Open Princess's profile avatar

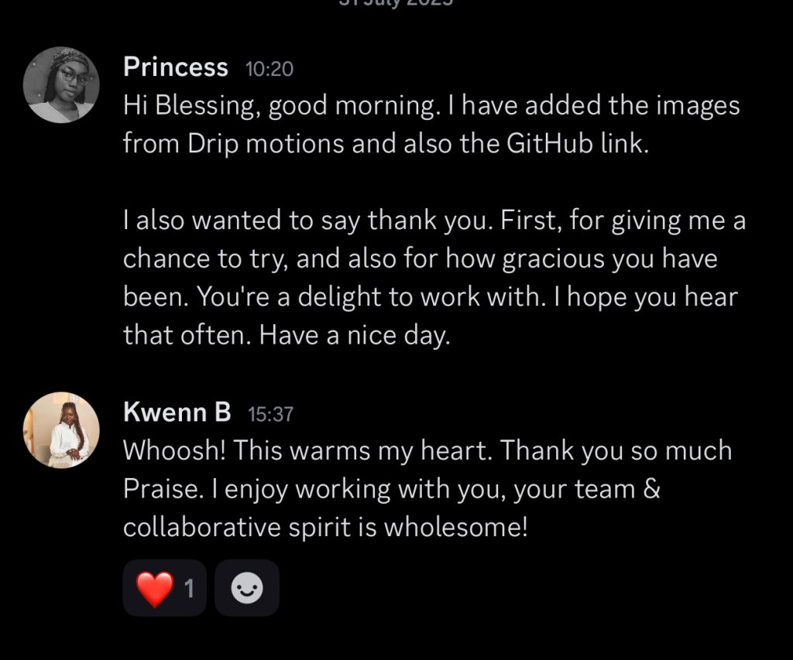[61, 84]
